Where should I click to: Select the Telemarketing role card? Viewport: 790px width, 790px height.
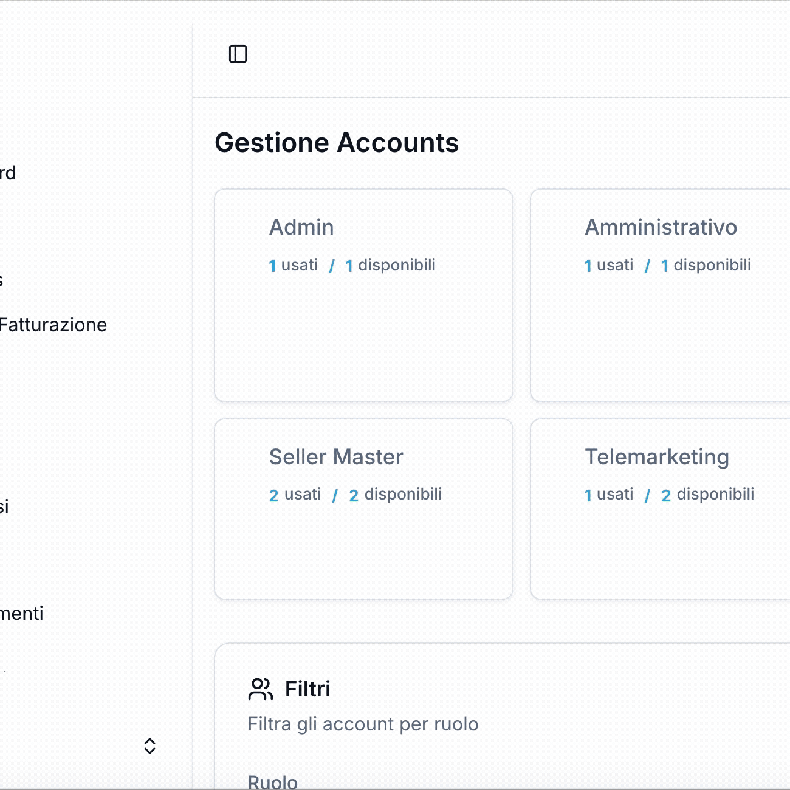[x=660, y=509]
